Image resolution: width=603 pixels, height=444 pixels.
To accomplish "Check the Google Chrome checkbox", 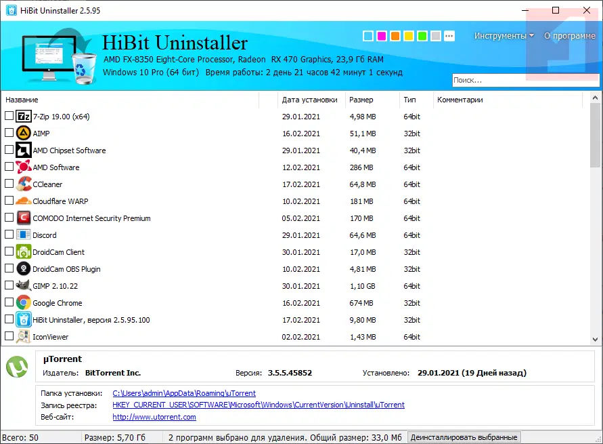I will 9,302.
